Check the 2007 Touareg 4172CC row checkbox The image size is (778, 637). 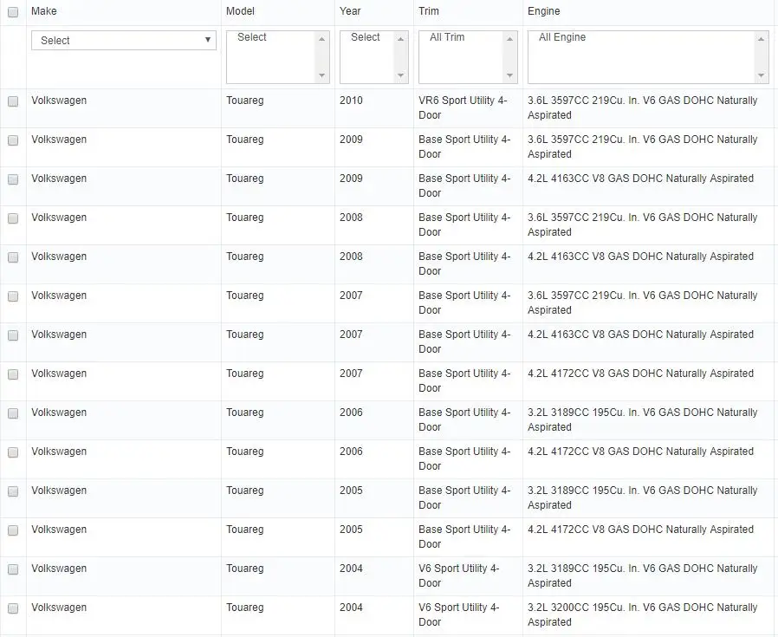tap(13, 374)
